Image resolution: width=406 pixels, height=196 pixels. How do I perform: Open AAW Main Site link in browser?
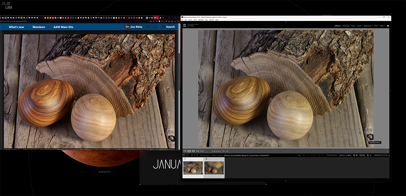click(x=63, y=27)
